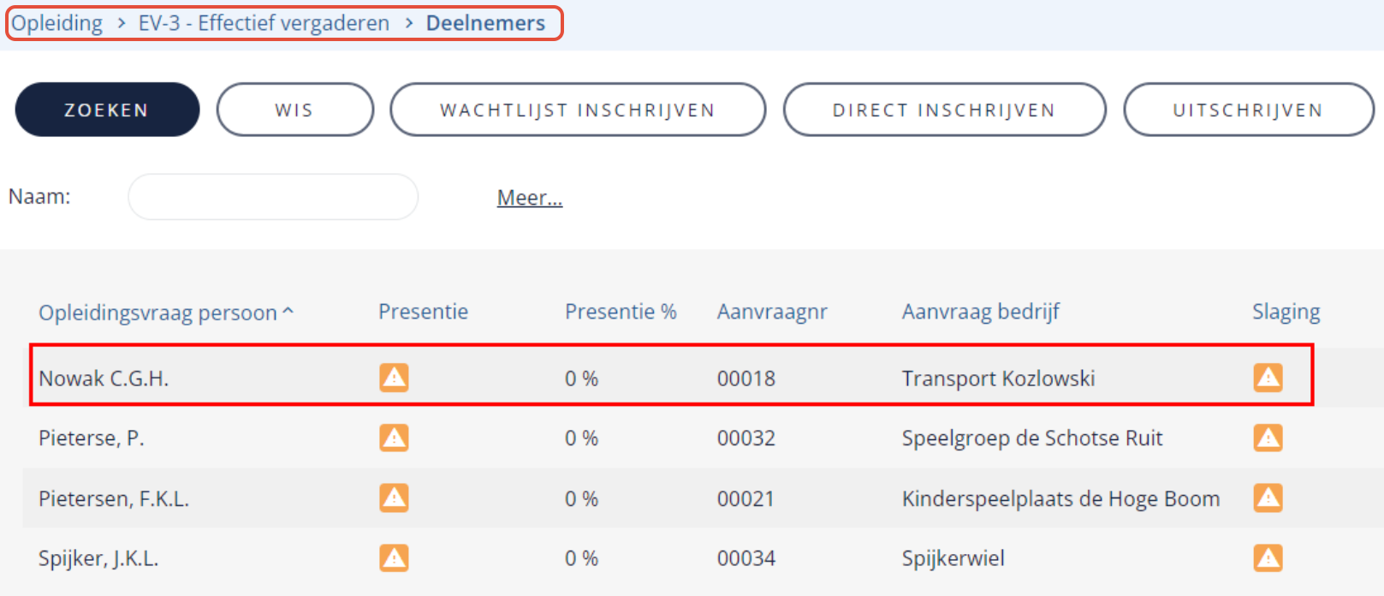Screen dimensions: 1384x596
Task: Sort by Slaging column header
Action: 1286,312
